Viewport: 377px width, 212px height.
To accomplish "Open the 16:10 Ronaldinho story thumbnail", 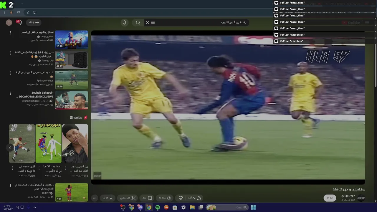I will click(x=71, y=39).
